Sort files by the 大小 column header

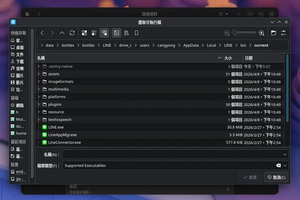point(233,58)
